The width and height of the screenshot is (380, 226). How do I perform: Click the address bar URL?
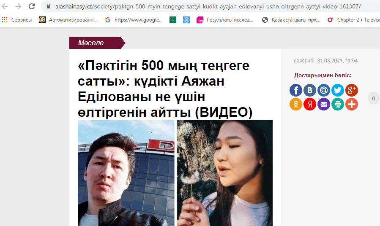click(x=208, y=6)
